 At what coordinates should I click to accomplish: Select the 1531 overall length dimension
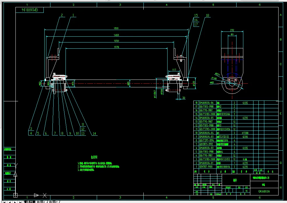pyautogui.click(x=116, y=28)
